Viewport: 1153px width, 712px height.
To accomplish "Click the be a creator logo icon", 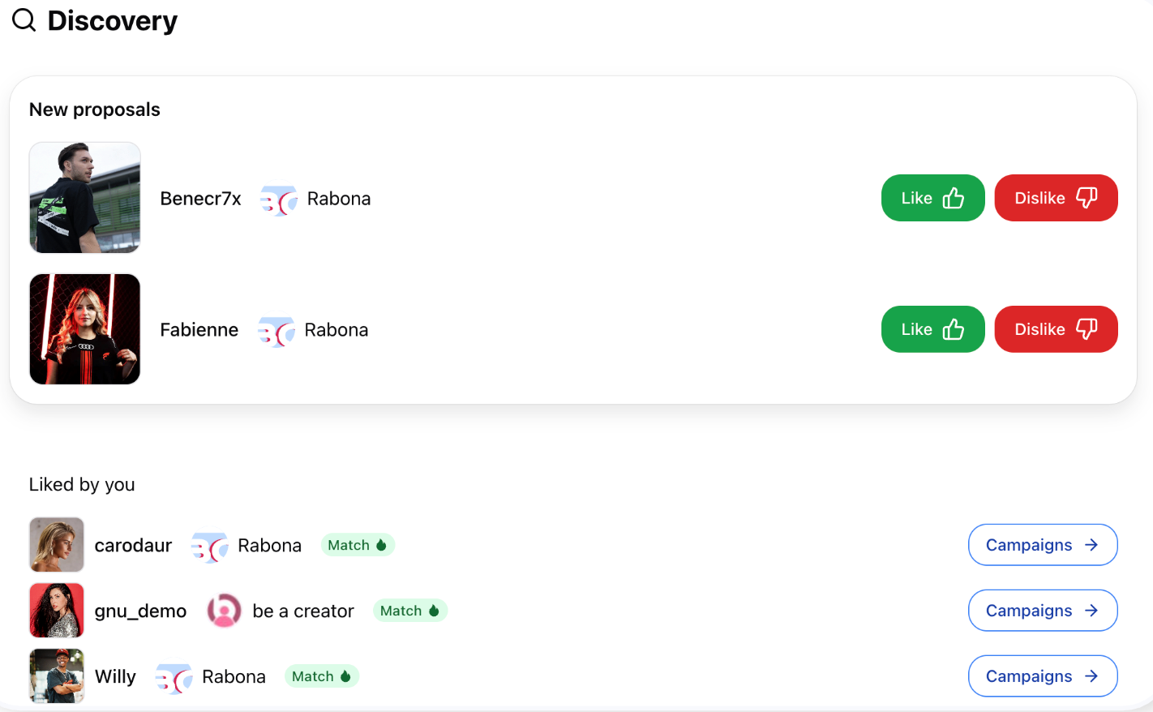I will tap(224, 611).
